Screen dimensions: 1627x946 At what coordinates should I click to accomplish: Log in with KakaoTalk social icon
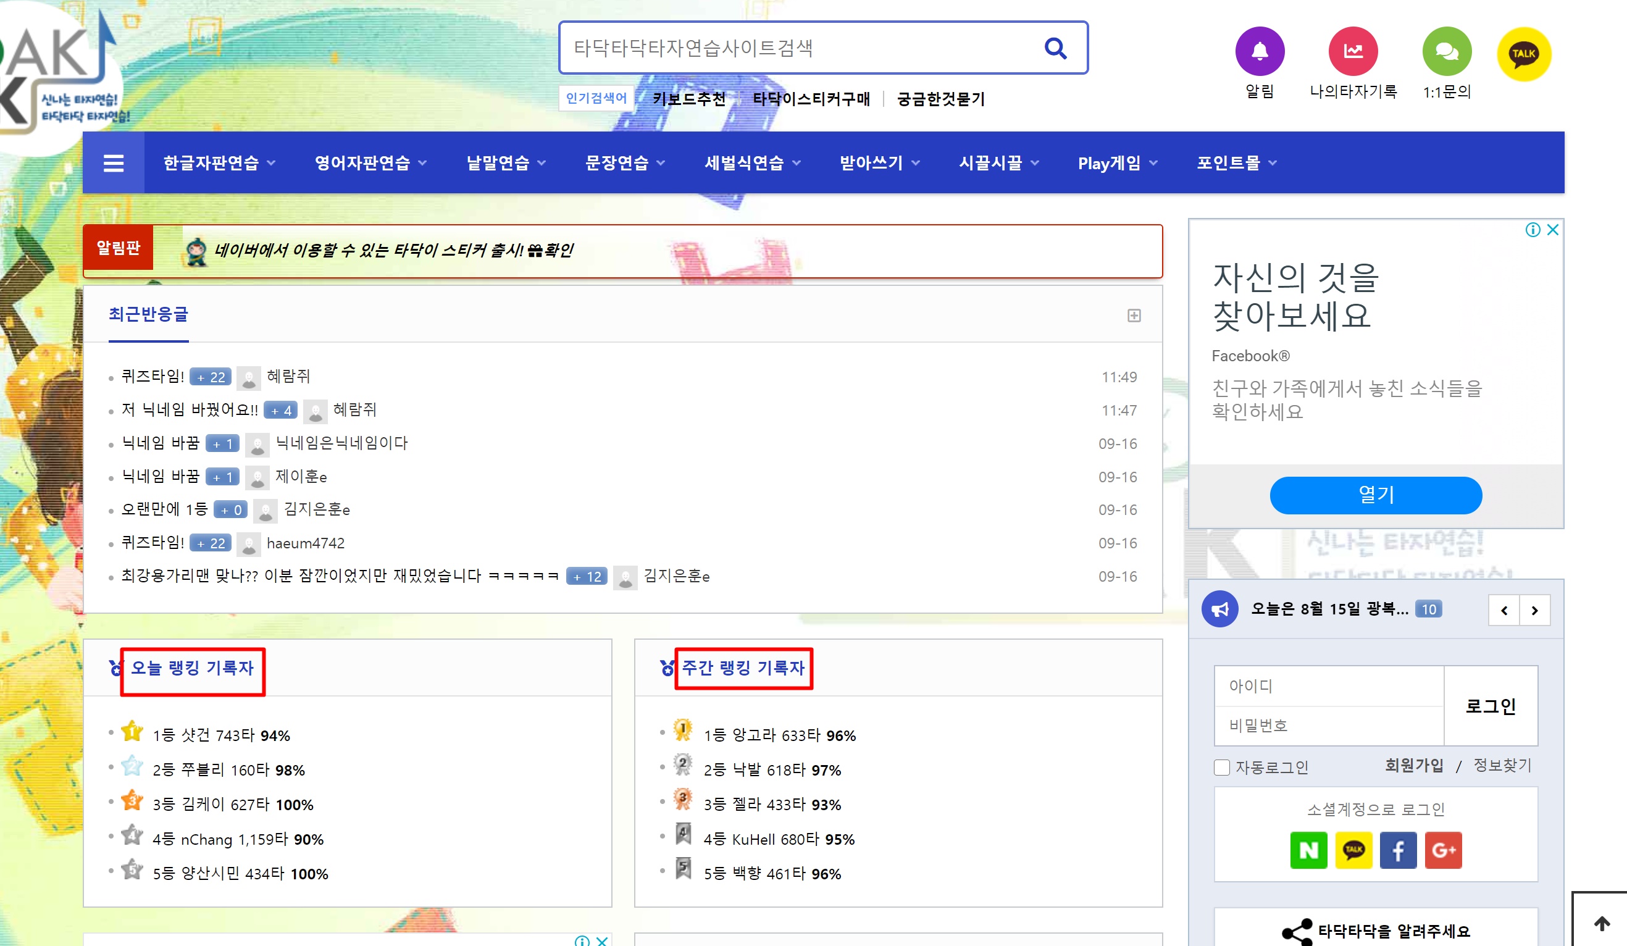1353,850
